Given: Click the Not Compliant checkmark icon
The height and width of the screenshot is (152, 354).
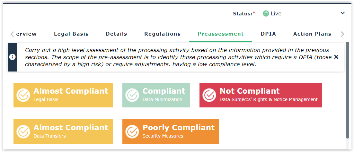Looking at the screenshot, I should (209, 95).
